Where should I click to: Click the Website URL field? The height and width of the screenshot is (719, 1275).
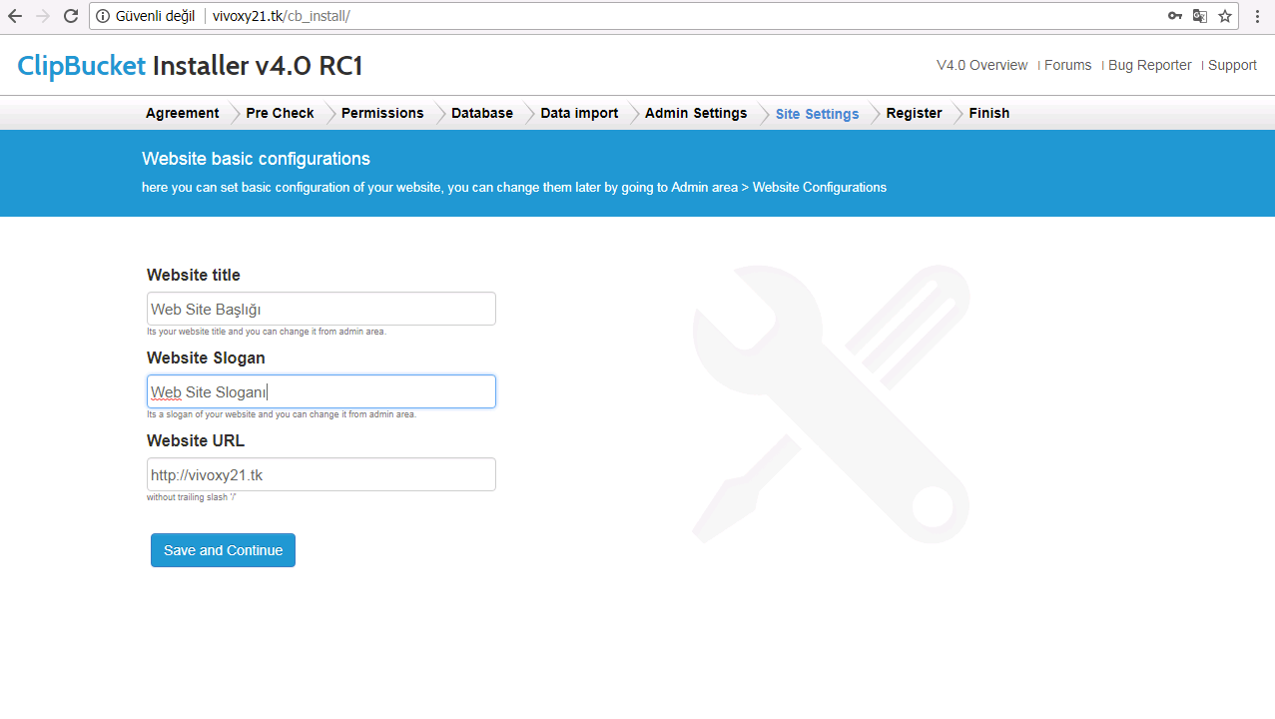pyautogui.click(x=321, y=474)
